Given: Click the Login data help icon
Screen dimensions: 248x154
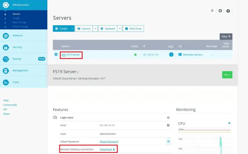Looking at the screenshot, I should click(x=168, y=117).
